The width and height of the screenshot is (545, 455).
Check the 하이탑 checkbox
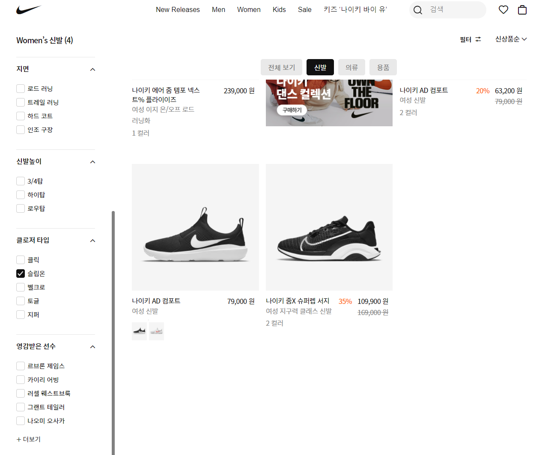21,195
